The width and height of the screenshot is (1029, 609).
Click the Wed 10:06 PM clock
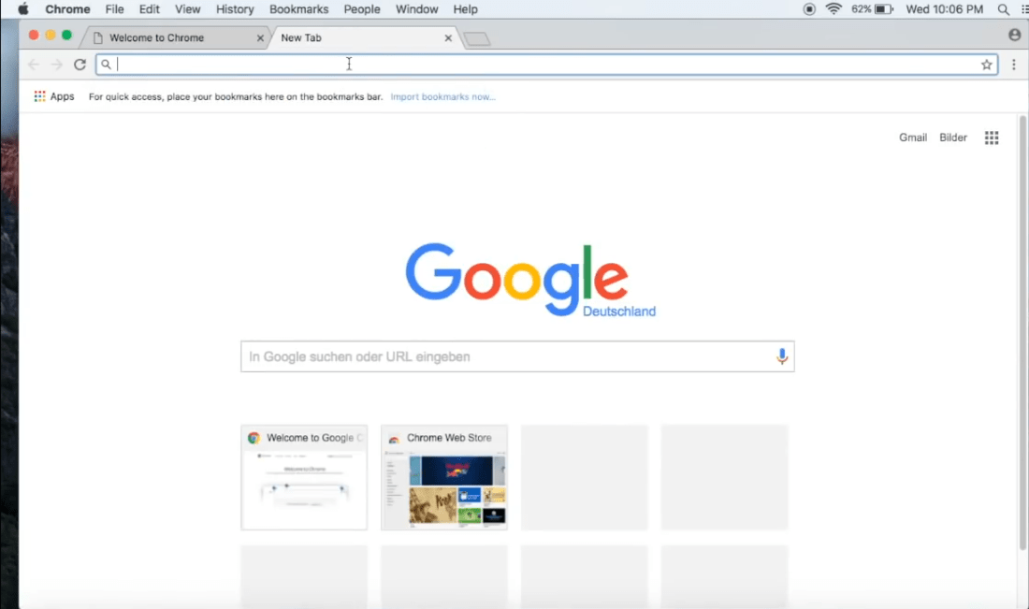(x=945, y=9)
